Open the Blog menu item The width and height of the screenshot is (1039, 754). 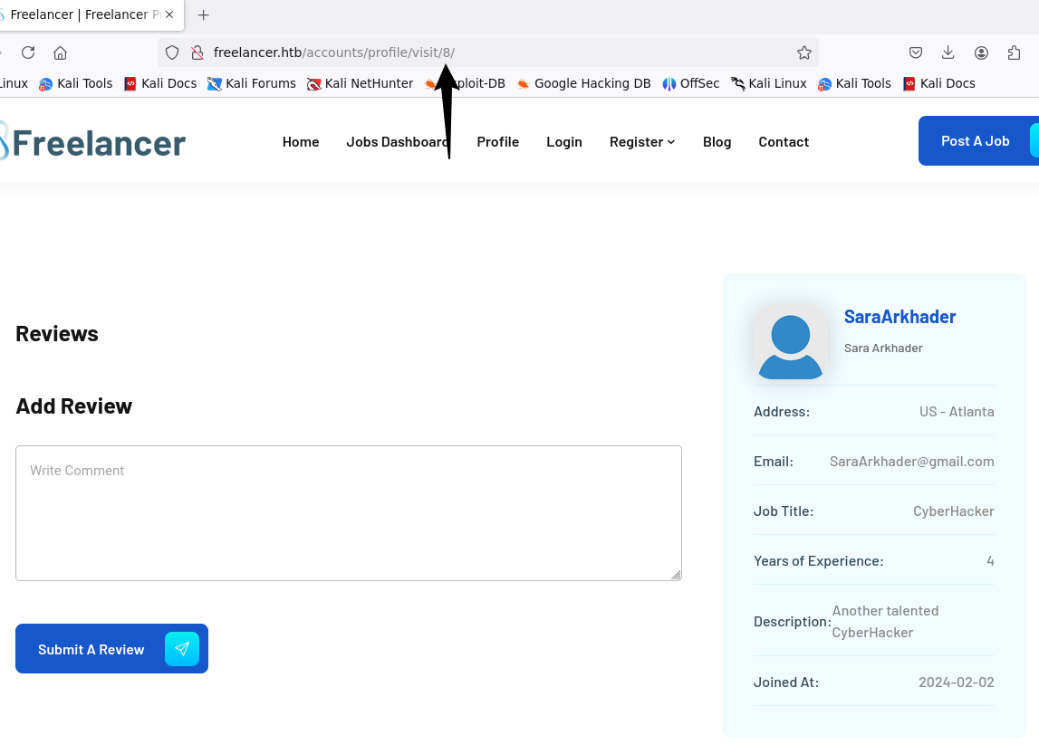[717, 142]
